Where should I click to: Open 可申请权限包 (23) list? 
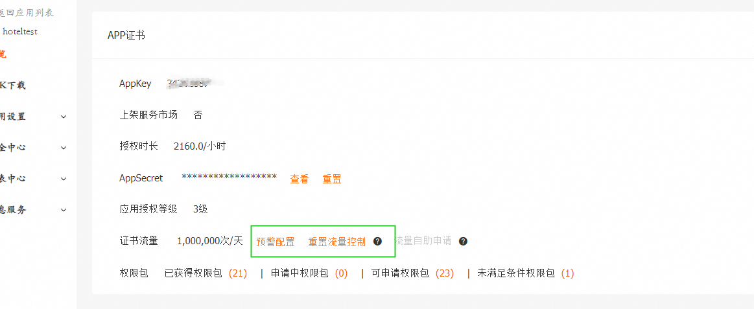point(412,273)
